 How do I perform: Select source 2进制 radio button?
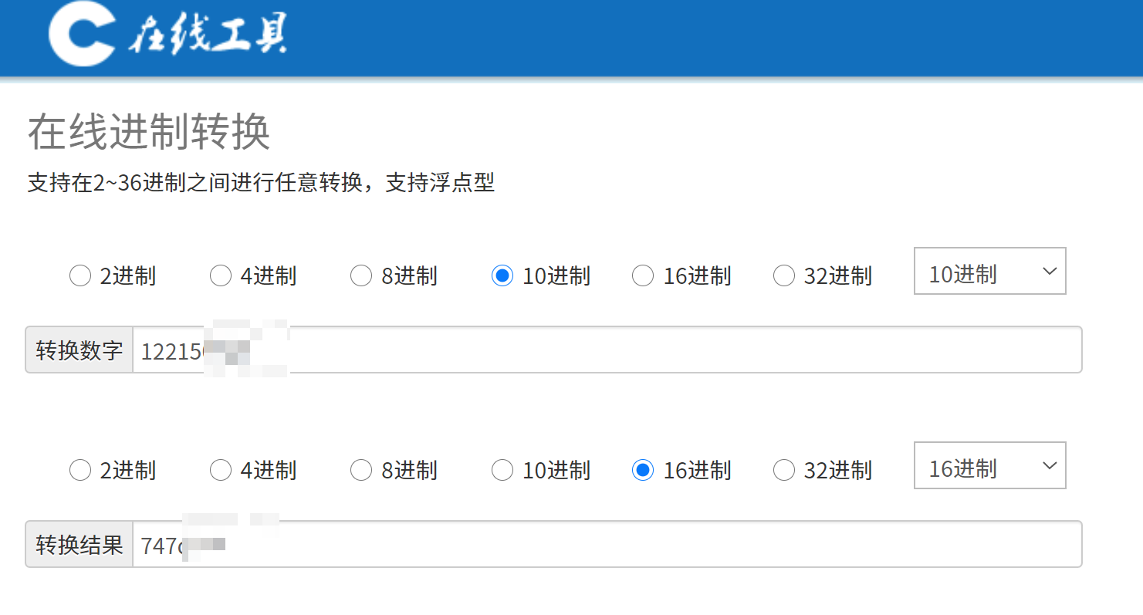click(x=80, y=275)
